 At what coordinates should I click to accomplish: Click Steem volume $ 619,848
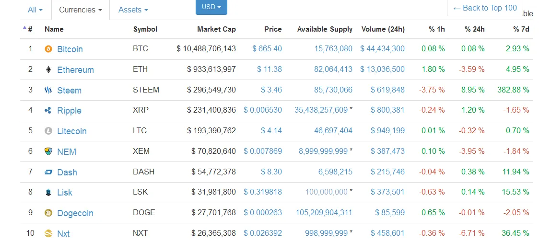[387, 90]
